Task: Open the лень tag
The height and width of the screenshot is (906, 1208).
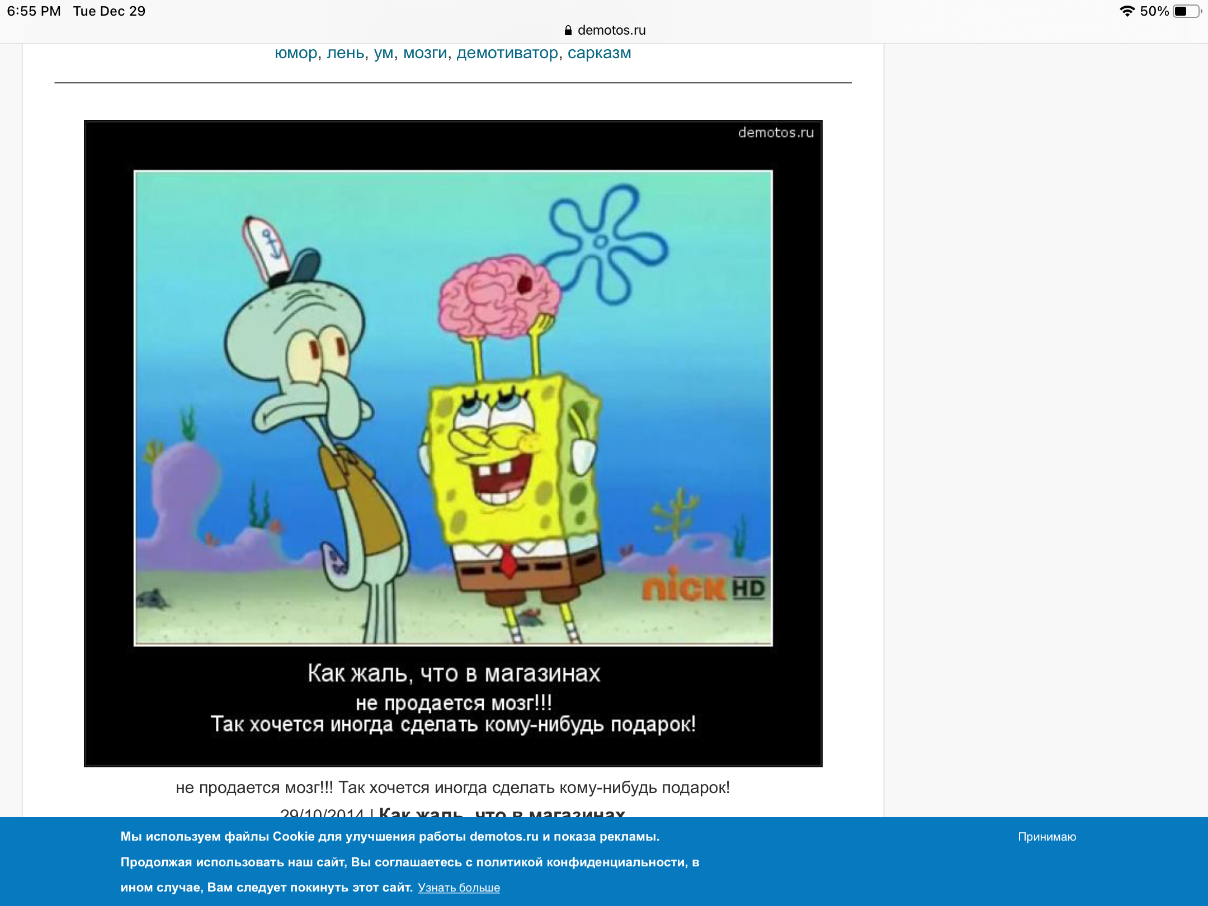Action: 345,53
